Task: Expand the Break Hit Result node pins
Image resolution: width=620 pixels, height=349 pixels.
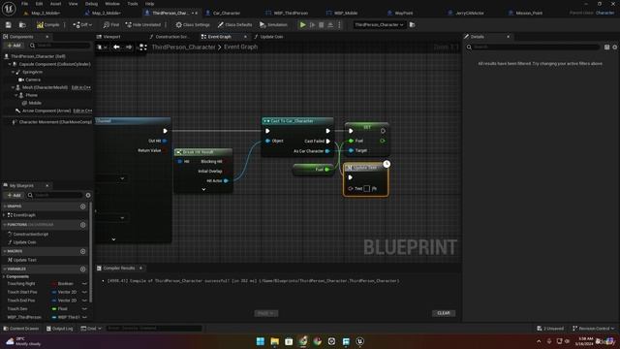Action: 203,189
